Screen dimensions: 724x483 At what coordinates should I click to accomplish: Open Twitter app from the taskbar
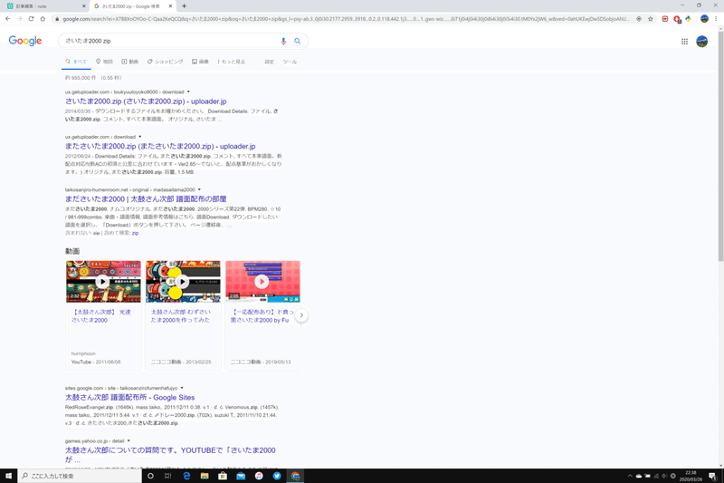point(277,476)
